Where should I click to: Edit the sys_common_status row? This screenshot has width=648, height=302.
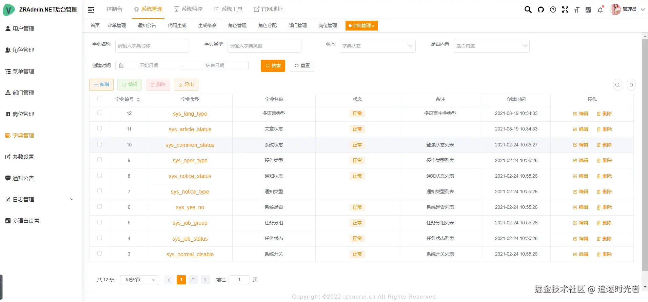coord(581,145)
